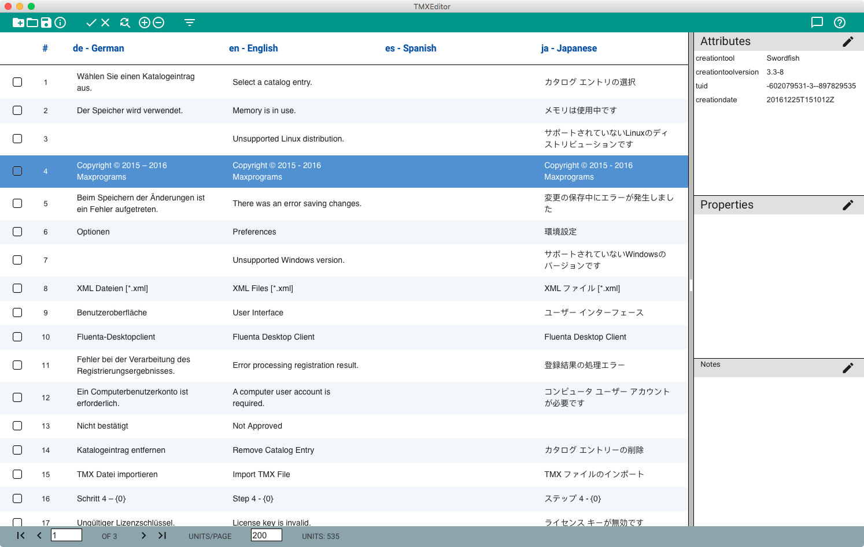
Task: Open the feedback comment icon
Action: tap(817, 23)
